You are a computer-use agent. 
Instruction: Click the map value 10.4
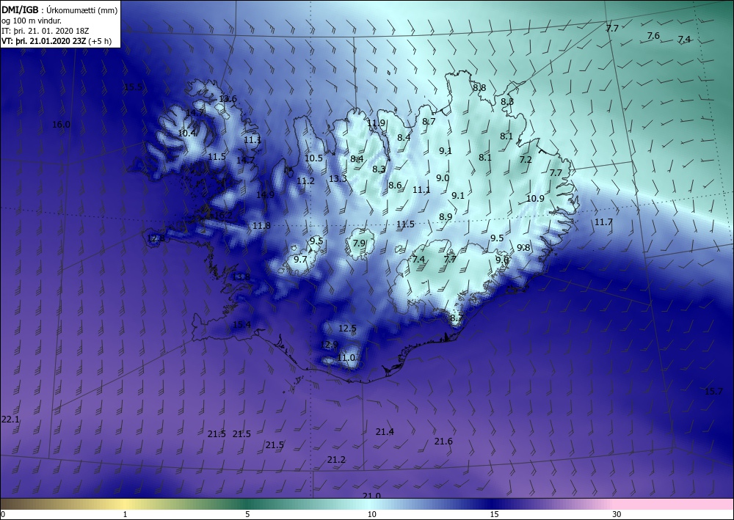coord(186,133)
